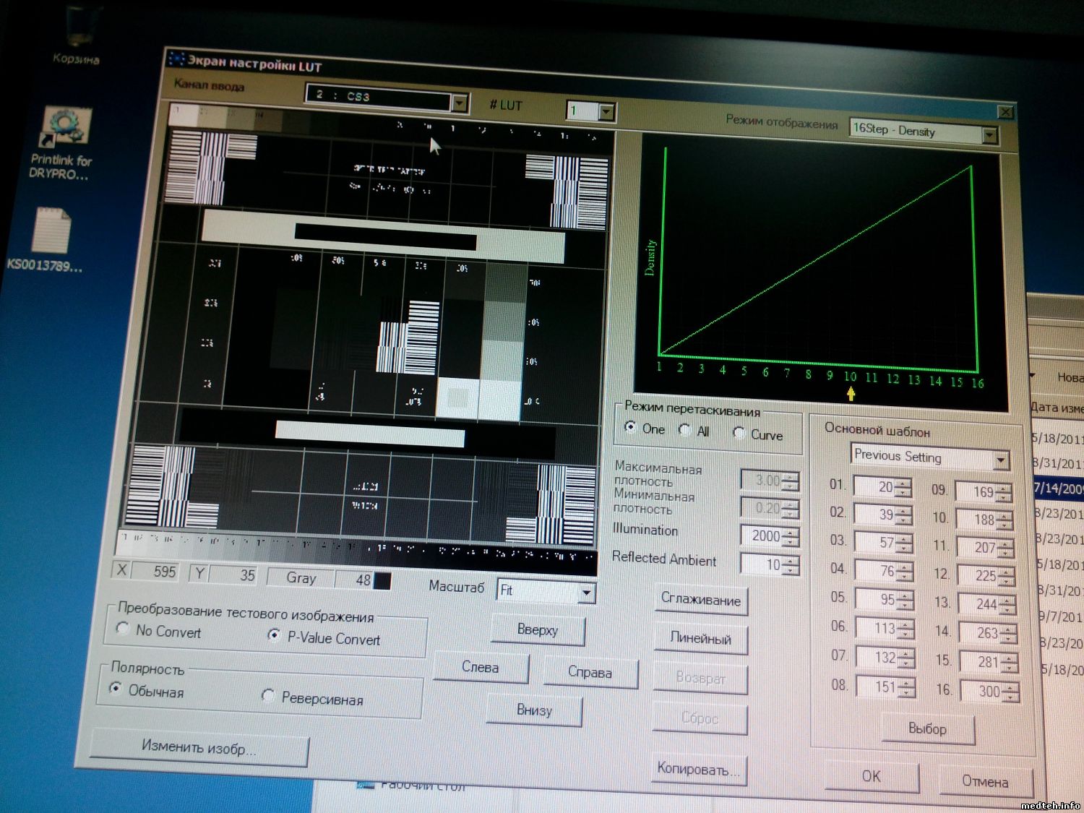
Task: Click the Reflected Ambient value field
Action: click(763, 564)
